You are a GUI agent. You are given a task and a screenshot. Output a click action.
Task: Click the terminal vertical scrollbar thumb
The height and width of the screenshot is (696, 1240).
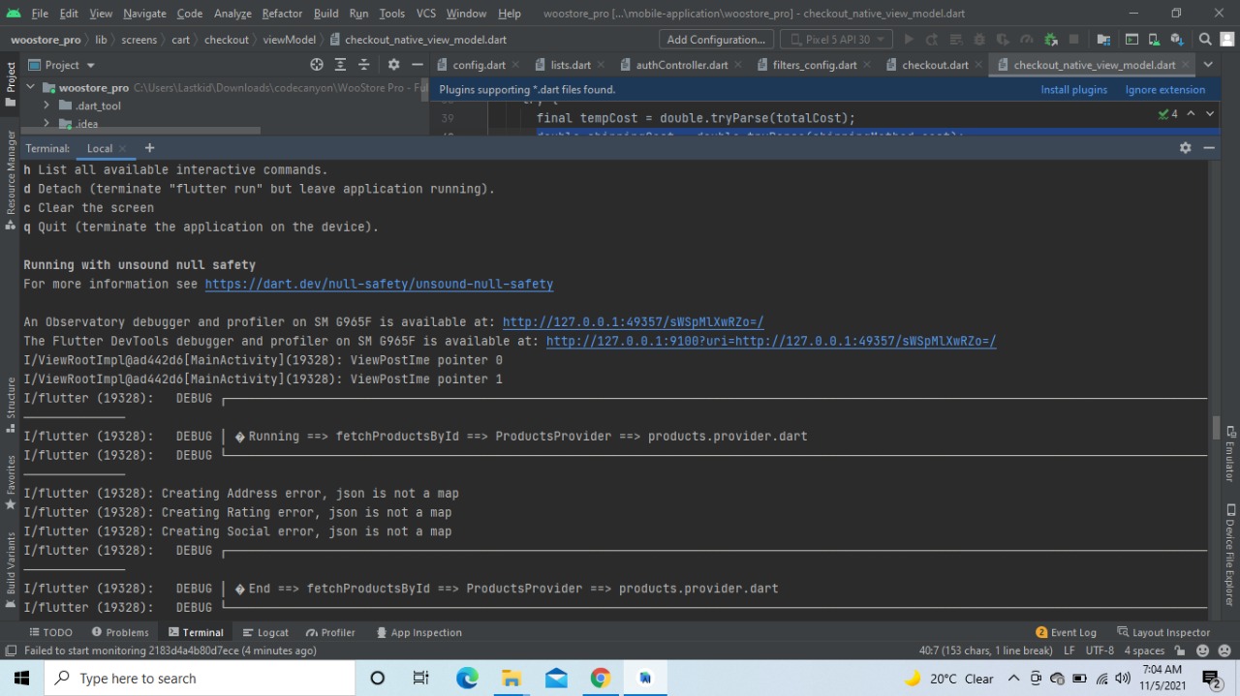click(x=1216, y=427)
